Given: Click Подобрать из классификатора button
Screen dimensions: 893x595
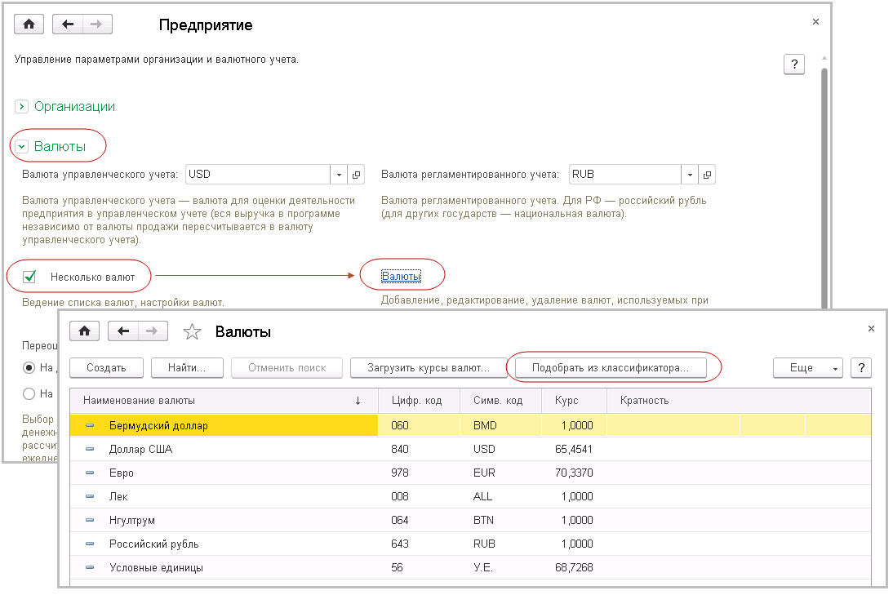Looking at the screenshot, I should (610, 368).
